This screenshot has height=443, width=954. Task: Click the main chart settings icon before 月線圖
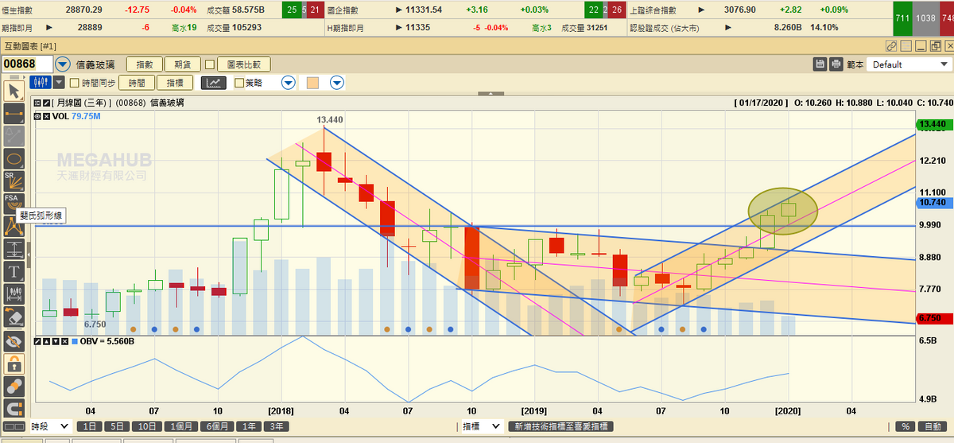point(36,103)
